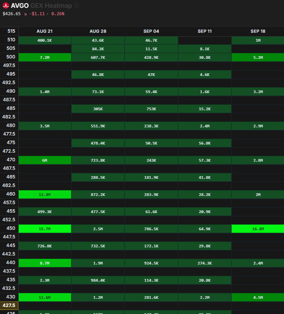Click the 5.2M cell at 500 strike

pos(258,57)
